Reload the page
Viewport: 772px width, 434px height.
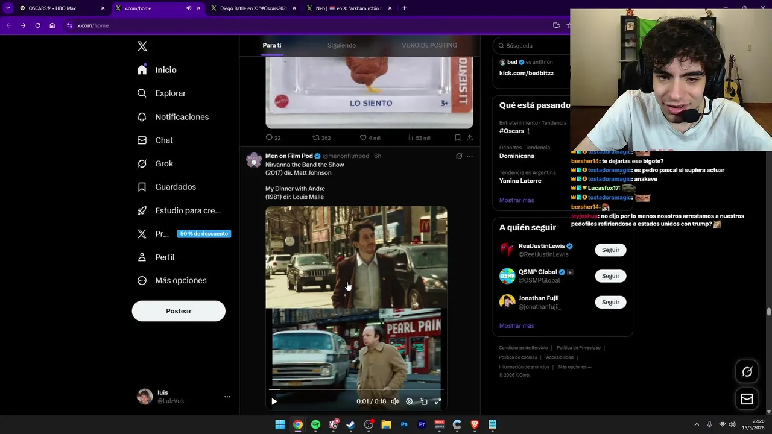point(37,25)
